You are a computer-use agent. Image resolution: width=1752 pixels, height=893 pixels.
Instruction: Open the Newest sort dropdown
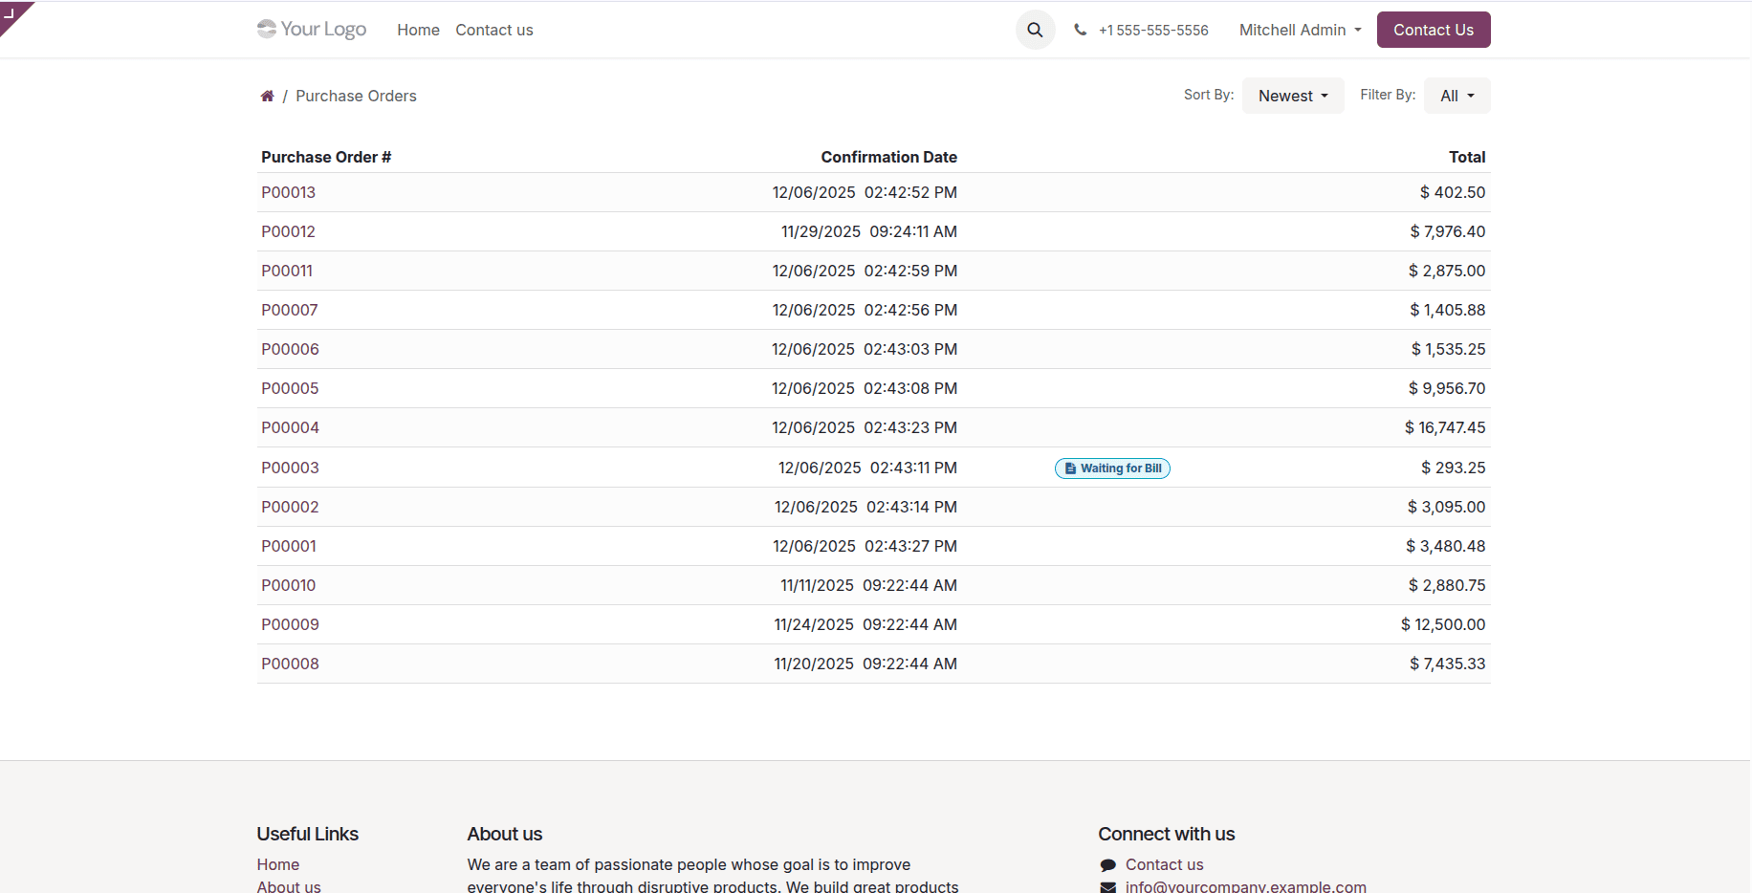click(x=1292, y=96)
